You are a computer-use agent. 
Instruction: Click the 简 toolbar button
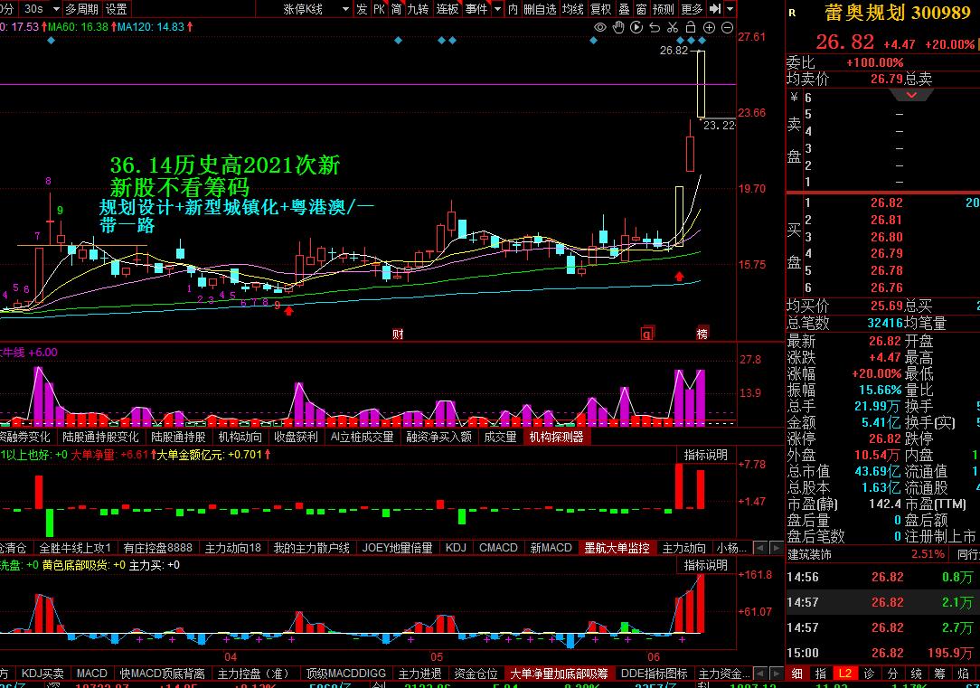pos(396,9)
